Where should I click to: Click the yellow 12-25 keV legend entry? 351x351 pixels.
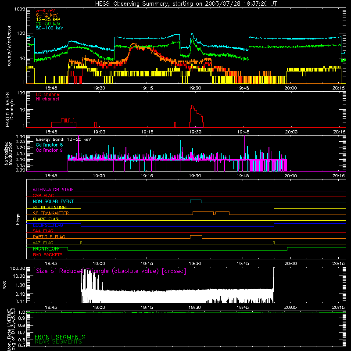click(x=48, y=19)
